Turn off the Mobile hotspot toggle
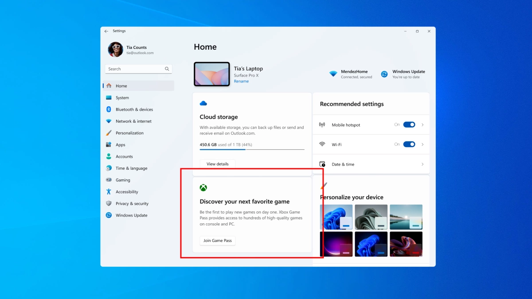Viewport: 532px width, 299px height. pyautogui.click(x=409, y=125)
